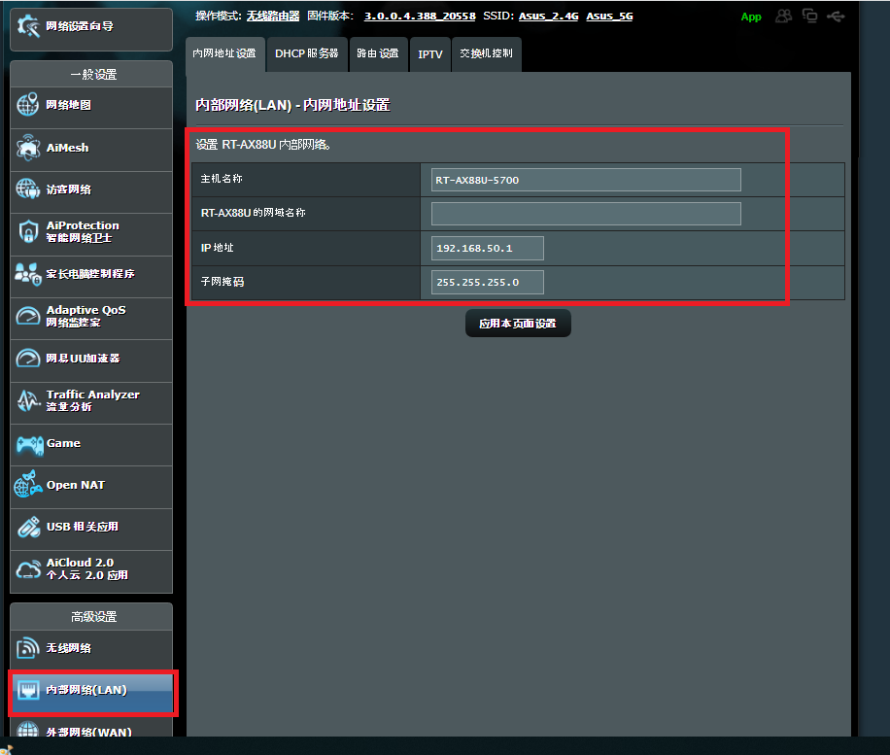Click the empty 网域名称 input field
The image size is (890, 755).
pos(586,214)
